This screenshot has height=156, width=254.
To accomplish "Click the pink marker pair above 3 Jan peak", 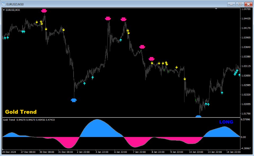I will tap(108, 18).
